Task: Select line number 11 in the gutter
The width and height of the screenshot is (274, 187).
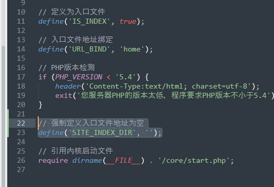Action: [x=21, y=22]
